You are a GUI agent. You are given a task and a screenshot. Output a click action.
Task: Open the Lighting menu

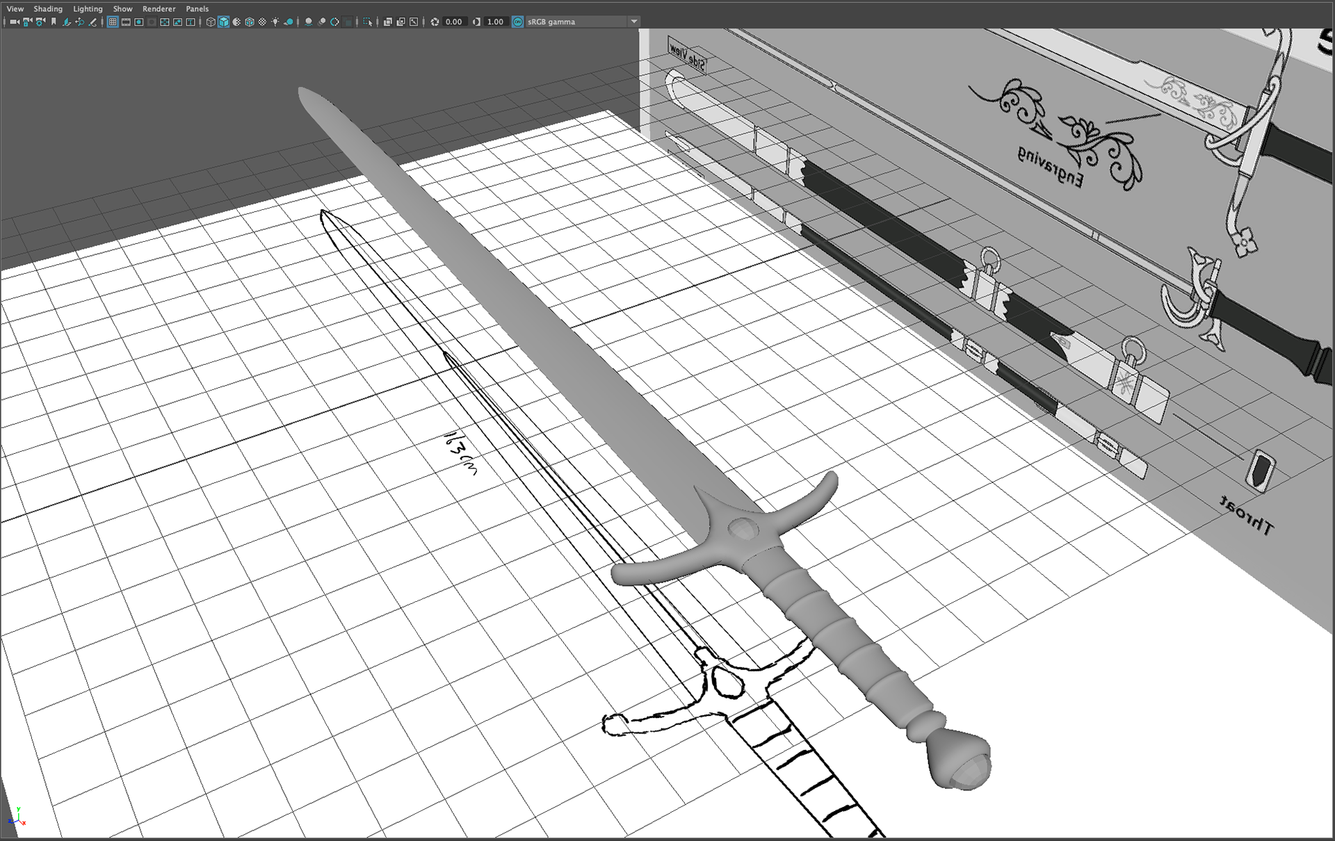88,9
